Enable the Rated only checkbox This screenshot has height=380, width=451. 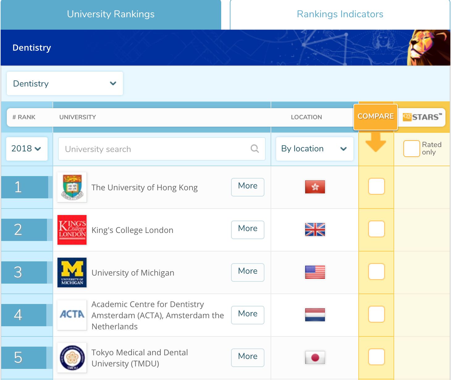(411, 149)
